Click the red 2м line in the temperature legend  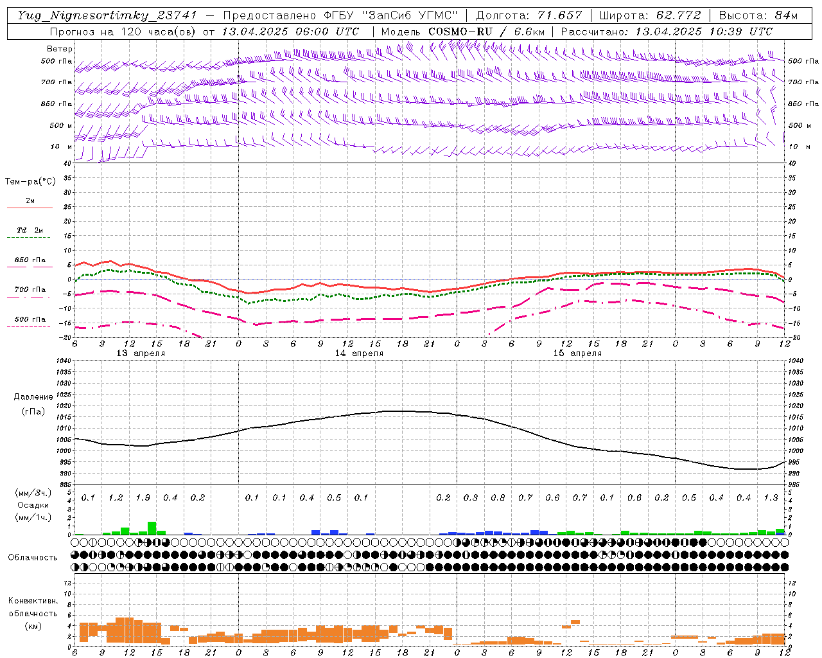[x=30, y=208]
